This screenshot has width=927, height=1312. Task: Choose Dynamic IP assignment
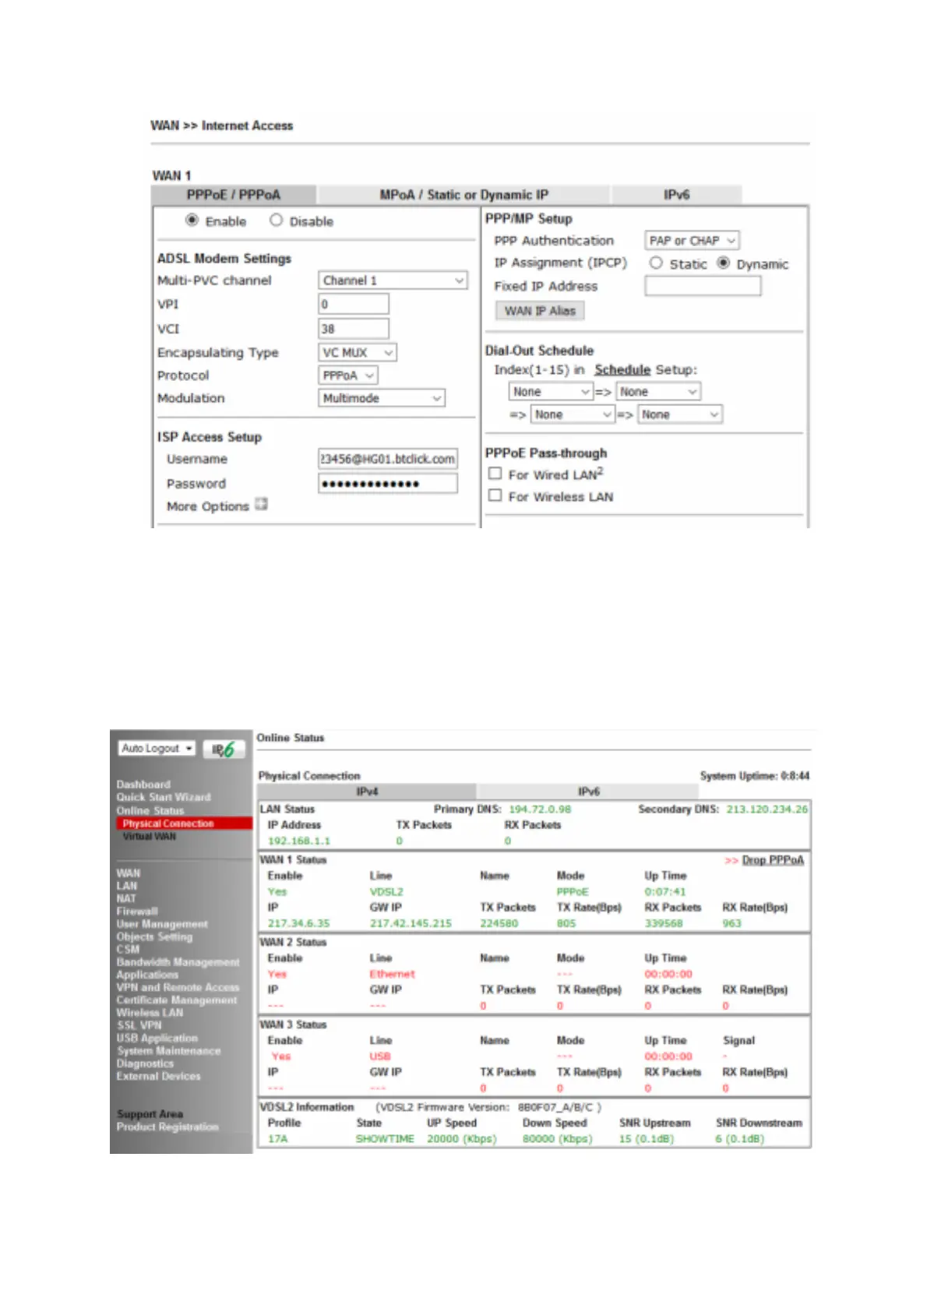point(724,263)
